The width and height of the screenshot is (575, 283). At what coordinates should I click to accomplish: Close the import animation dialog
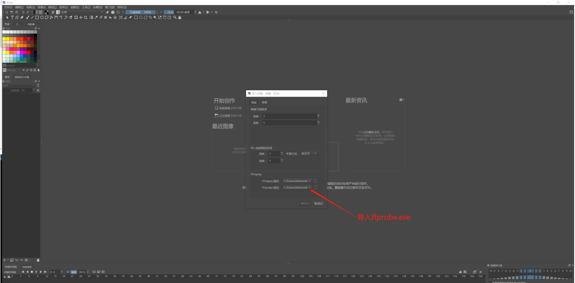coord(323,93)
